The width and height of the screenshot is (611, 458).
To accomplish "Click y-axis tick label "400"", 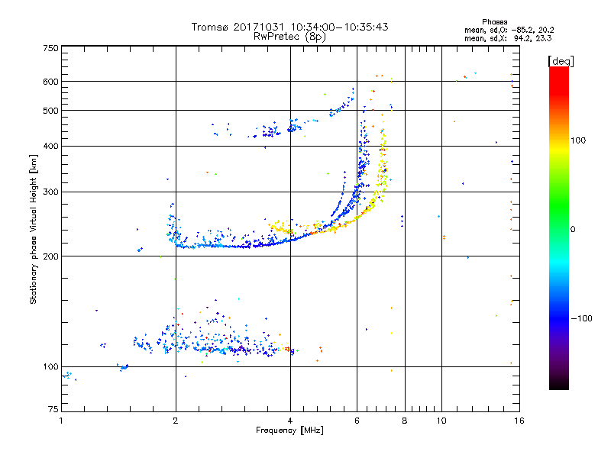I will click(x=50, y=146).
